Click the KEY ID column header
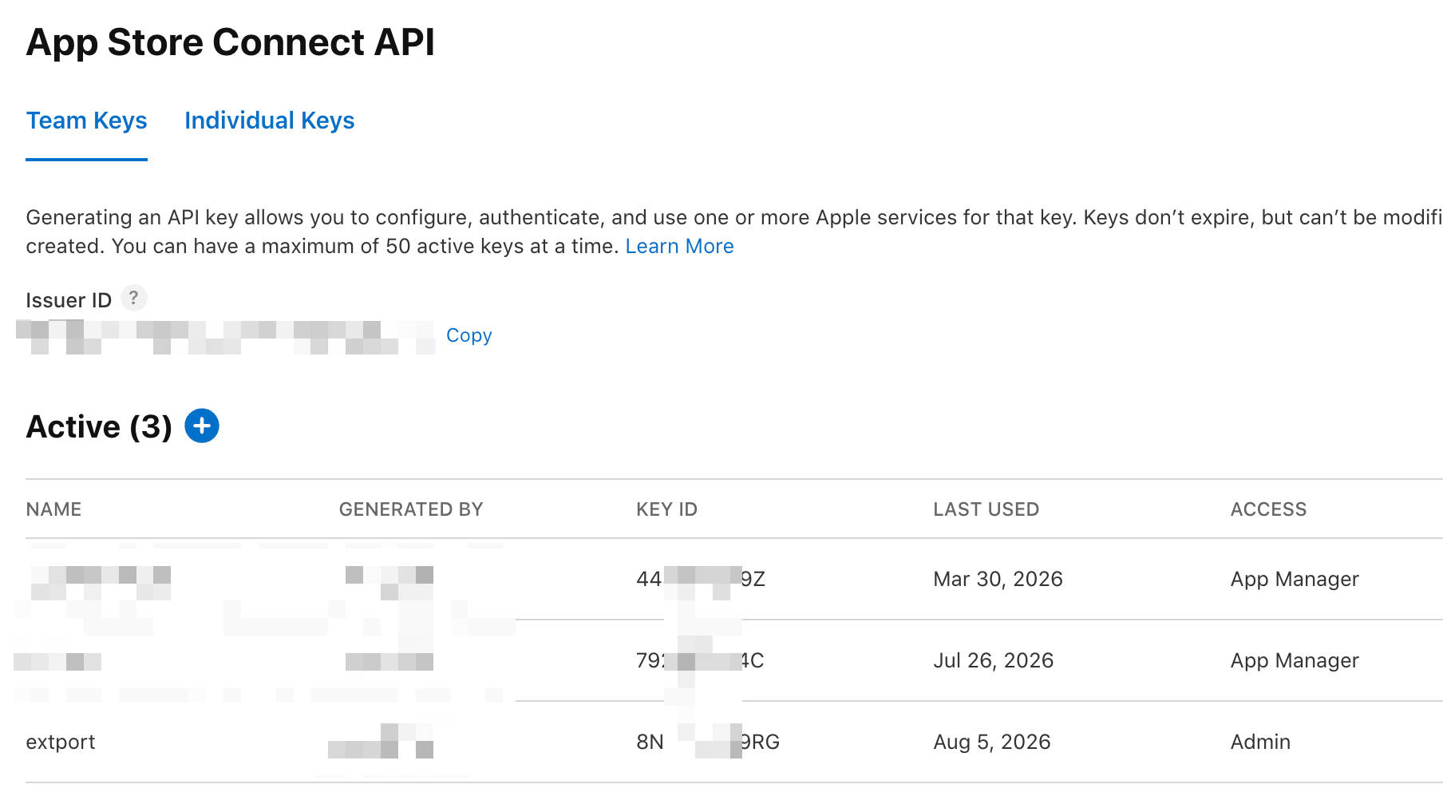 [666, 509]
